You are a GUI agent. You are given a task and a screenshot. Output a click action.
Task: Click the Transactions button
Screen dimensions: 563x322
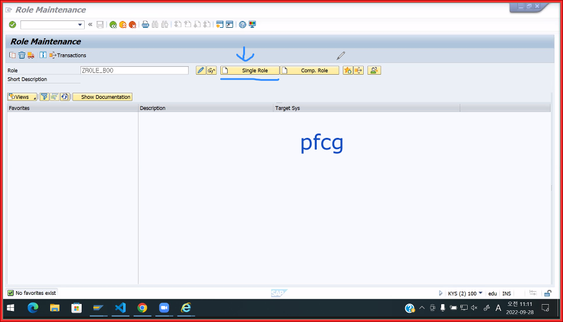(x=68, y=55)
